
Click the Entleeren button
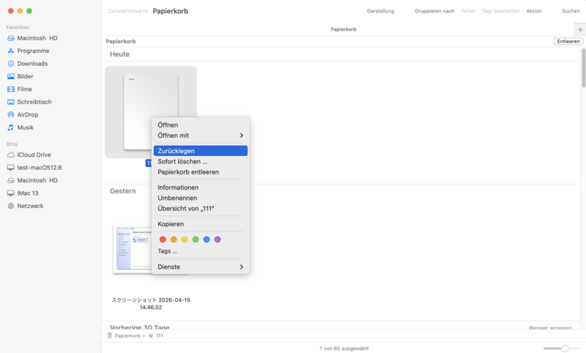pyautogui.click(x=568, y=42)
